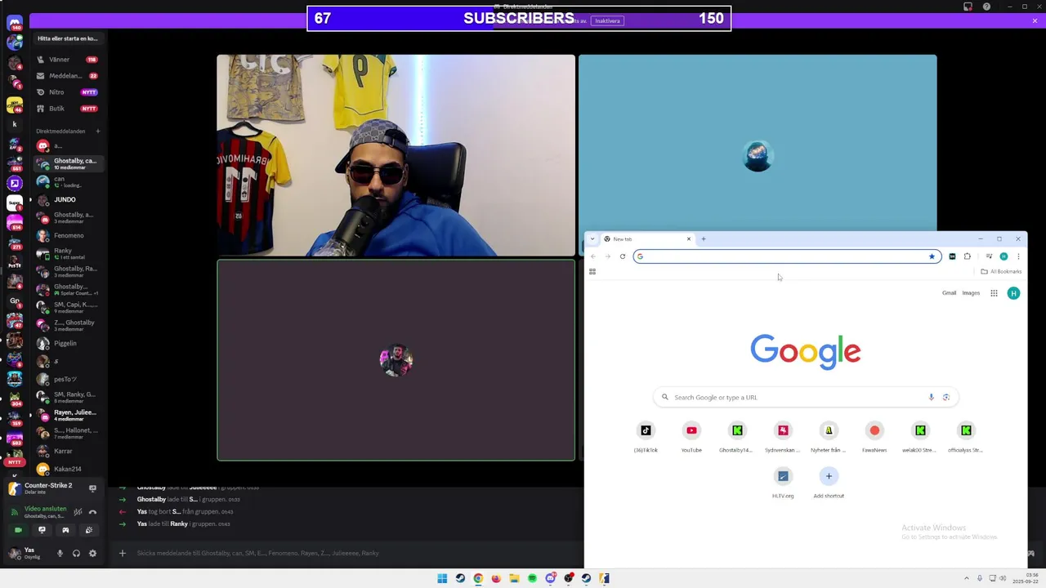Open Meddelanden requests in Discord sidebar
1046x588 pixels.
point(67,76)
